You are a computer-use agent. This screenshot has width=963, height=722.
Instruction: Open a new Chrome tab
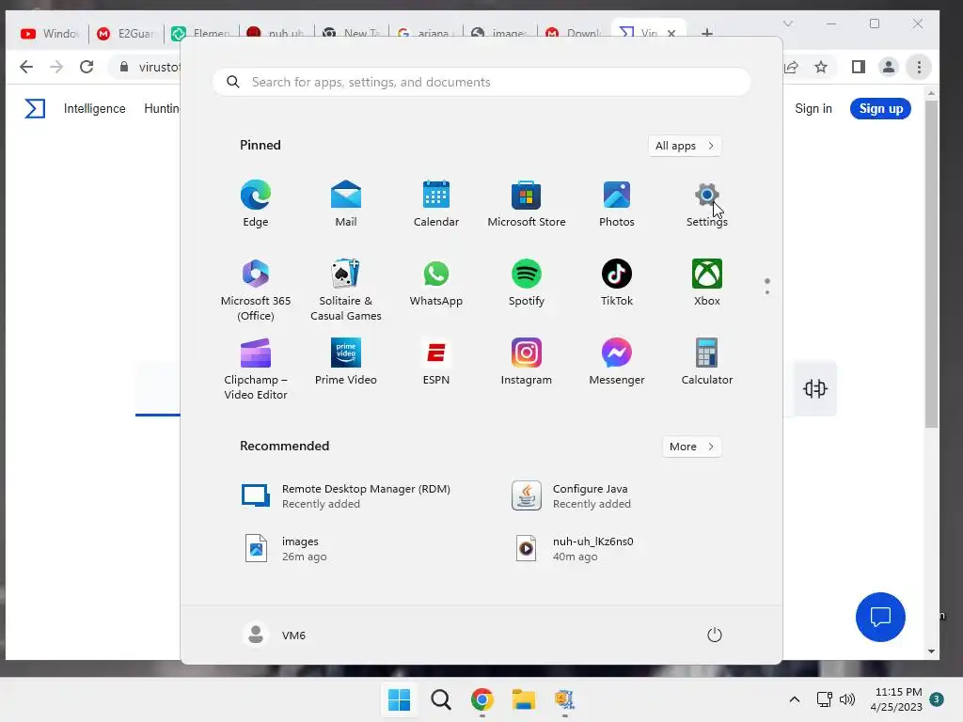pyautogui.click(x=707, y=33)
